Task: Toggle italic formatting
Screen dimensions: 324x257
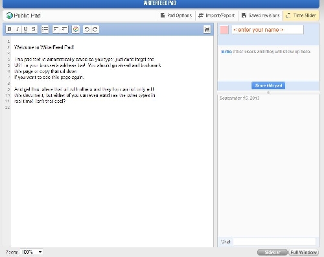Action: [x=17, y=29]
